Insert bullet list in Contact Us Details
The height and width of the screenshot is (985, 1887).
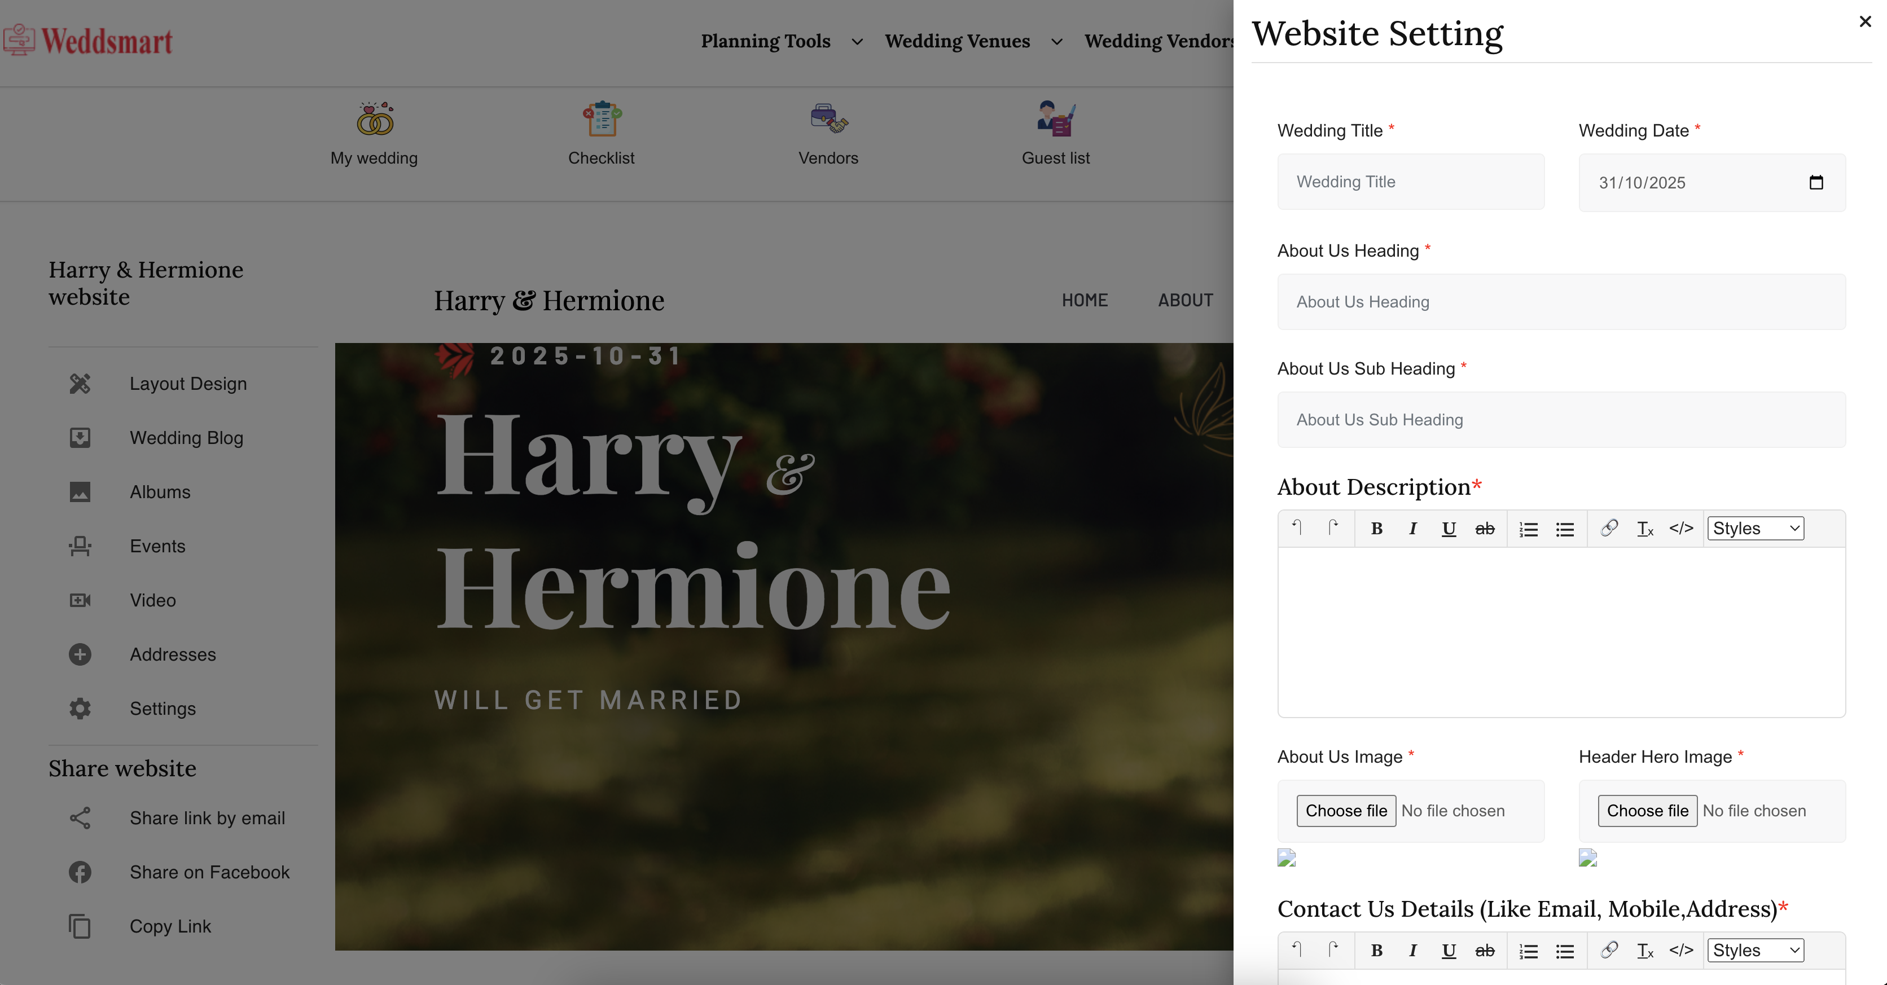click(1565, 951)
